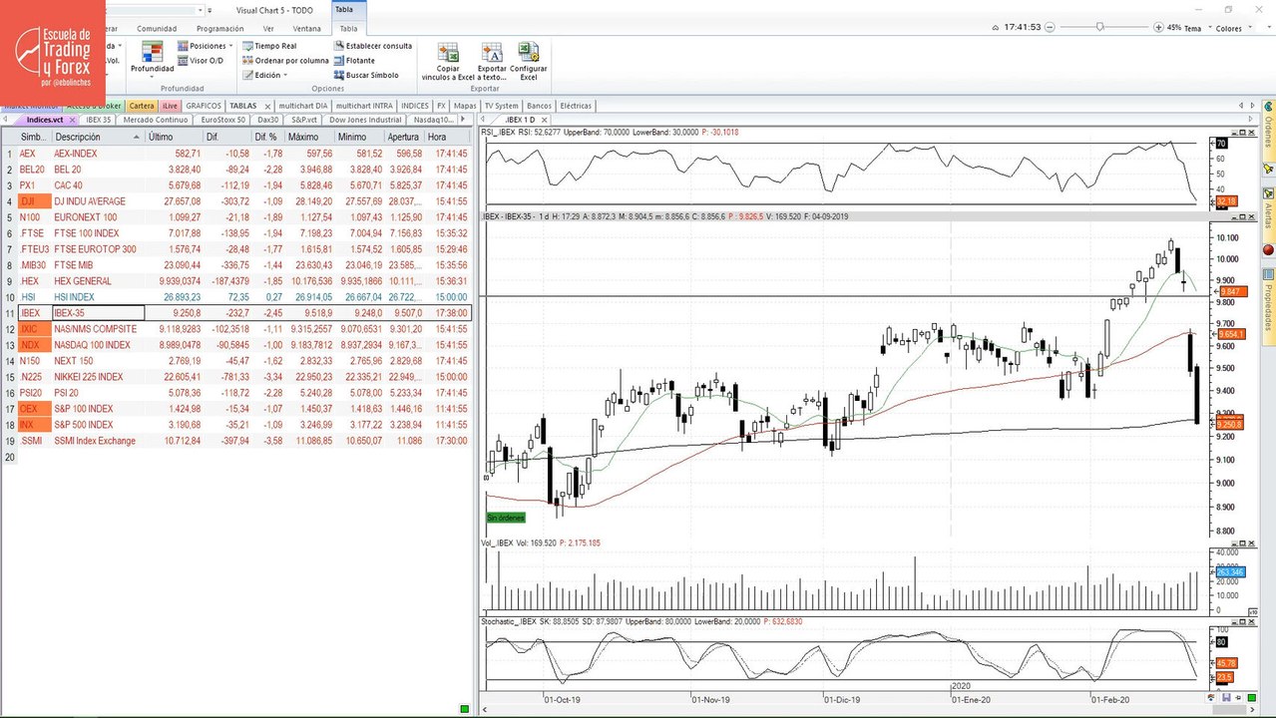1276x718 pixels.
Task: Sort by the Máximo column header
Action: [x=309, y=137]
